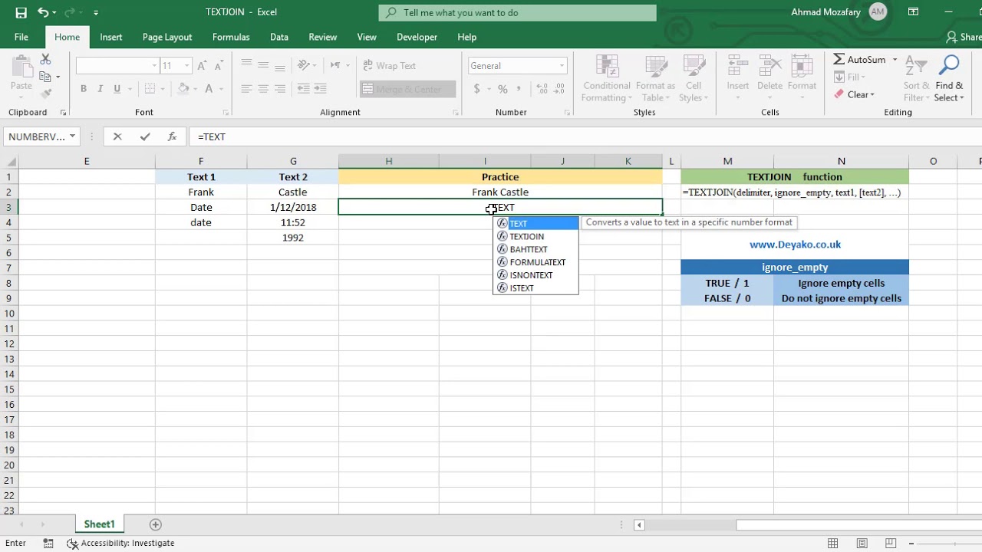Toggle underline formatting
The width and height of the screenshot is (982, 552).
117,89
